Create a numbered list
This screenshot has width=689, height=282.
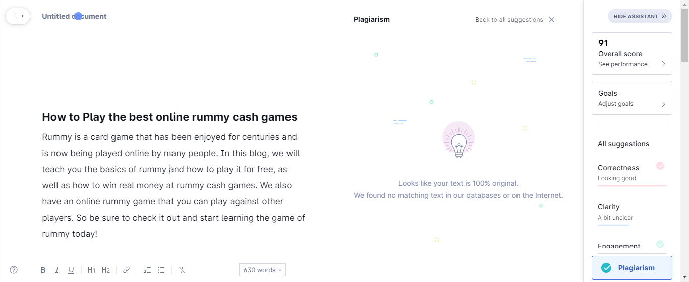pyautogui.click(x=147, y=270)
